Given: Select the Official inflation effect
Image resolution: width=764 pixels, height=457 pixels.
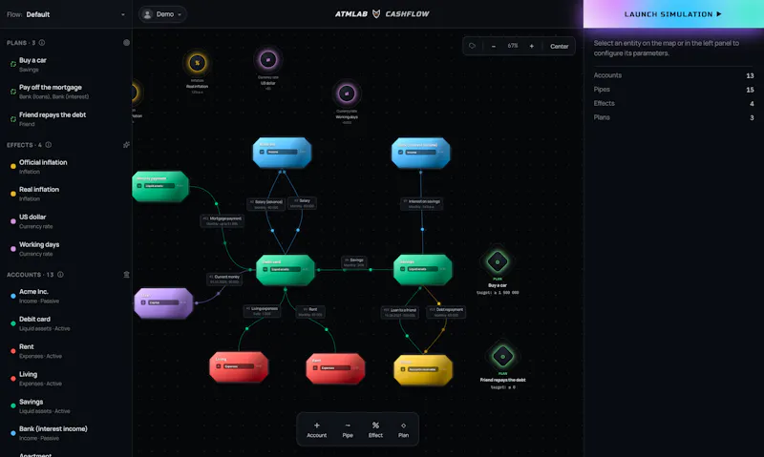Looking at the screenshot, I should point(66,166).
